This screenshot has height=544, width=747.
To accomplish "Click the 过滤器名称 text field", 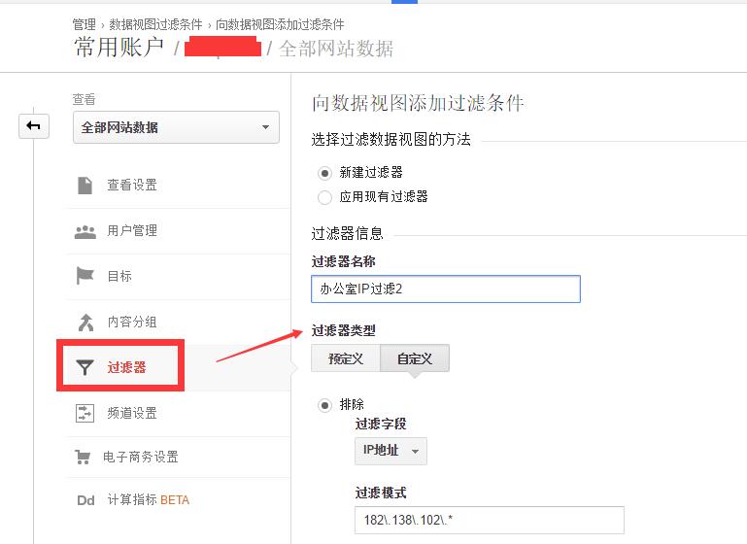I will pos(446,289).
